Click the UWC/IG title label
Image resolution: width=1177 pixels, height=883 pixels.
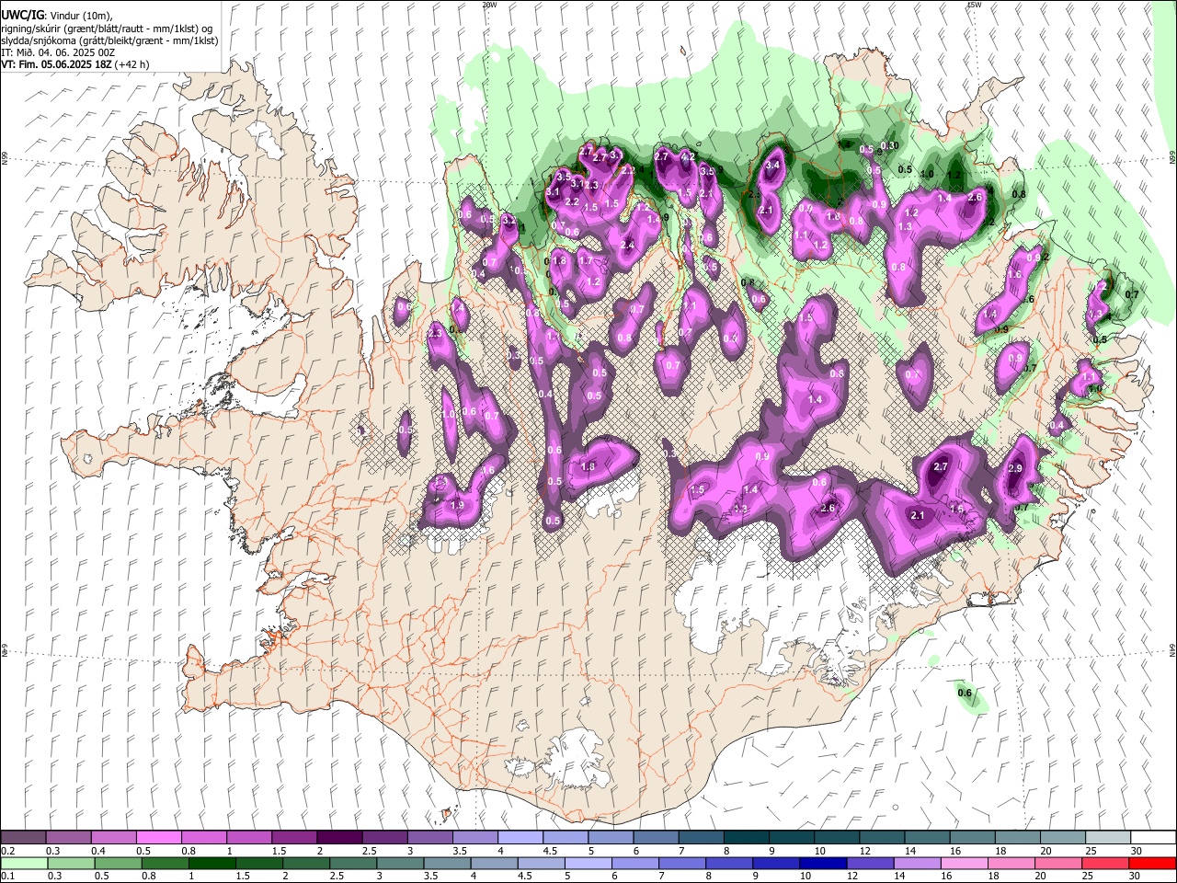point(22,15)
